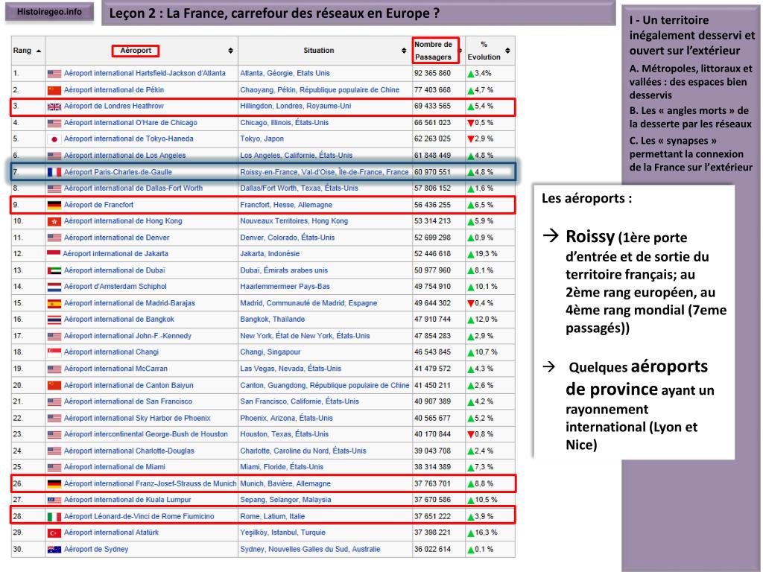
Task: Open the Aéroport international de Miami link
Action: 114,467
